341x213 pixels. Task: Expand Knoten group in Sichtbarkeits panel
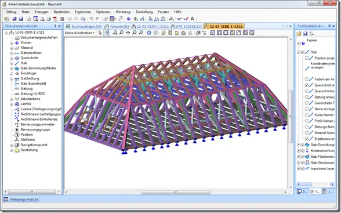299,44
